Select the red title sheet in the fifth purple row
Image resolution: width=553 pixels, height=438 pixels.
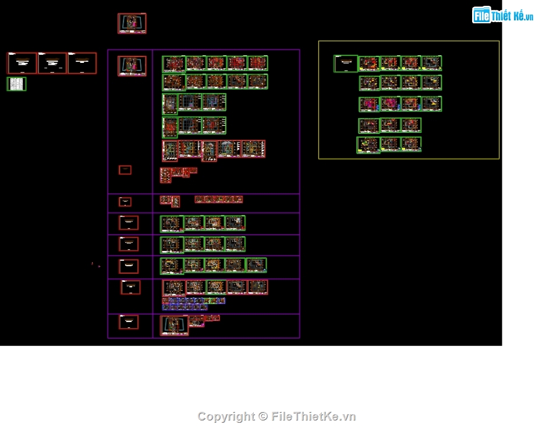(129, 267)
